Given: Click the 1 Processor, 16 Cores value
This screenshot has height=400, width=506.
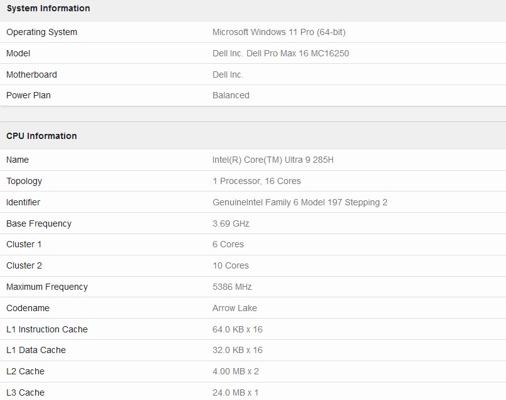Looking at the screenshot, I should point(256,181).
